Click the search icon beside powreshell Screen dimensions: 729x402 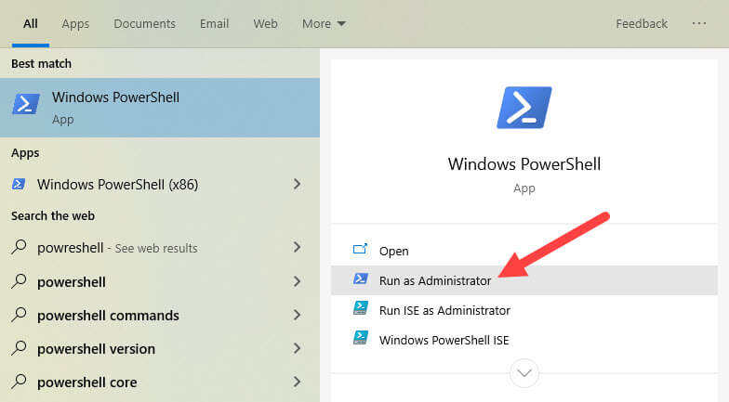click(x=19, y=247)
